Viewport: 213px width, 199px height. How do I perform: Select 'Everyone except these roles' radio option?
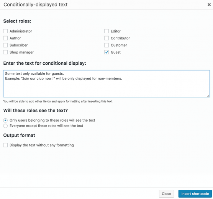(5, 126)
